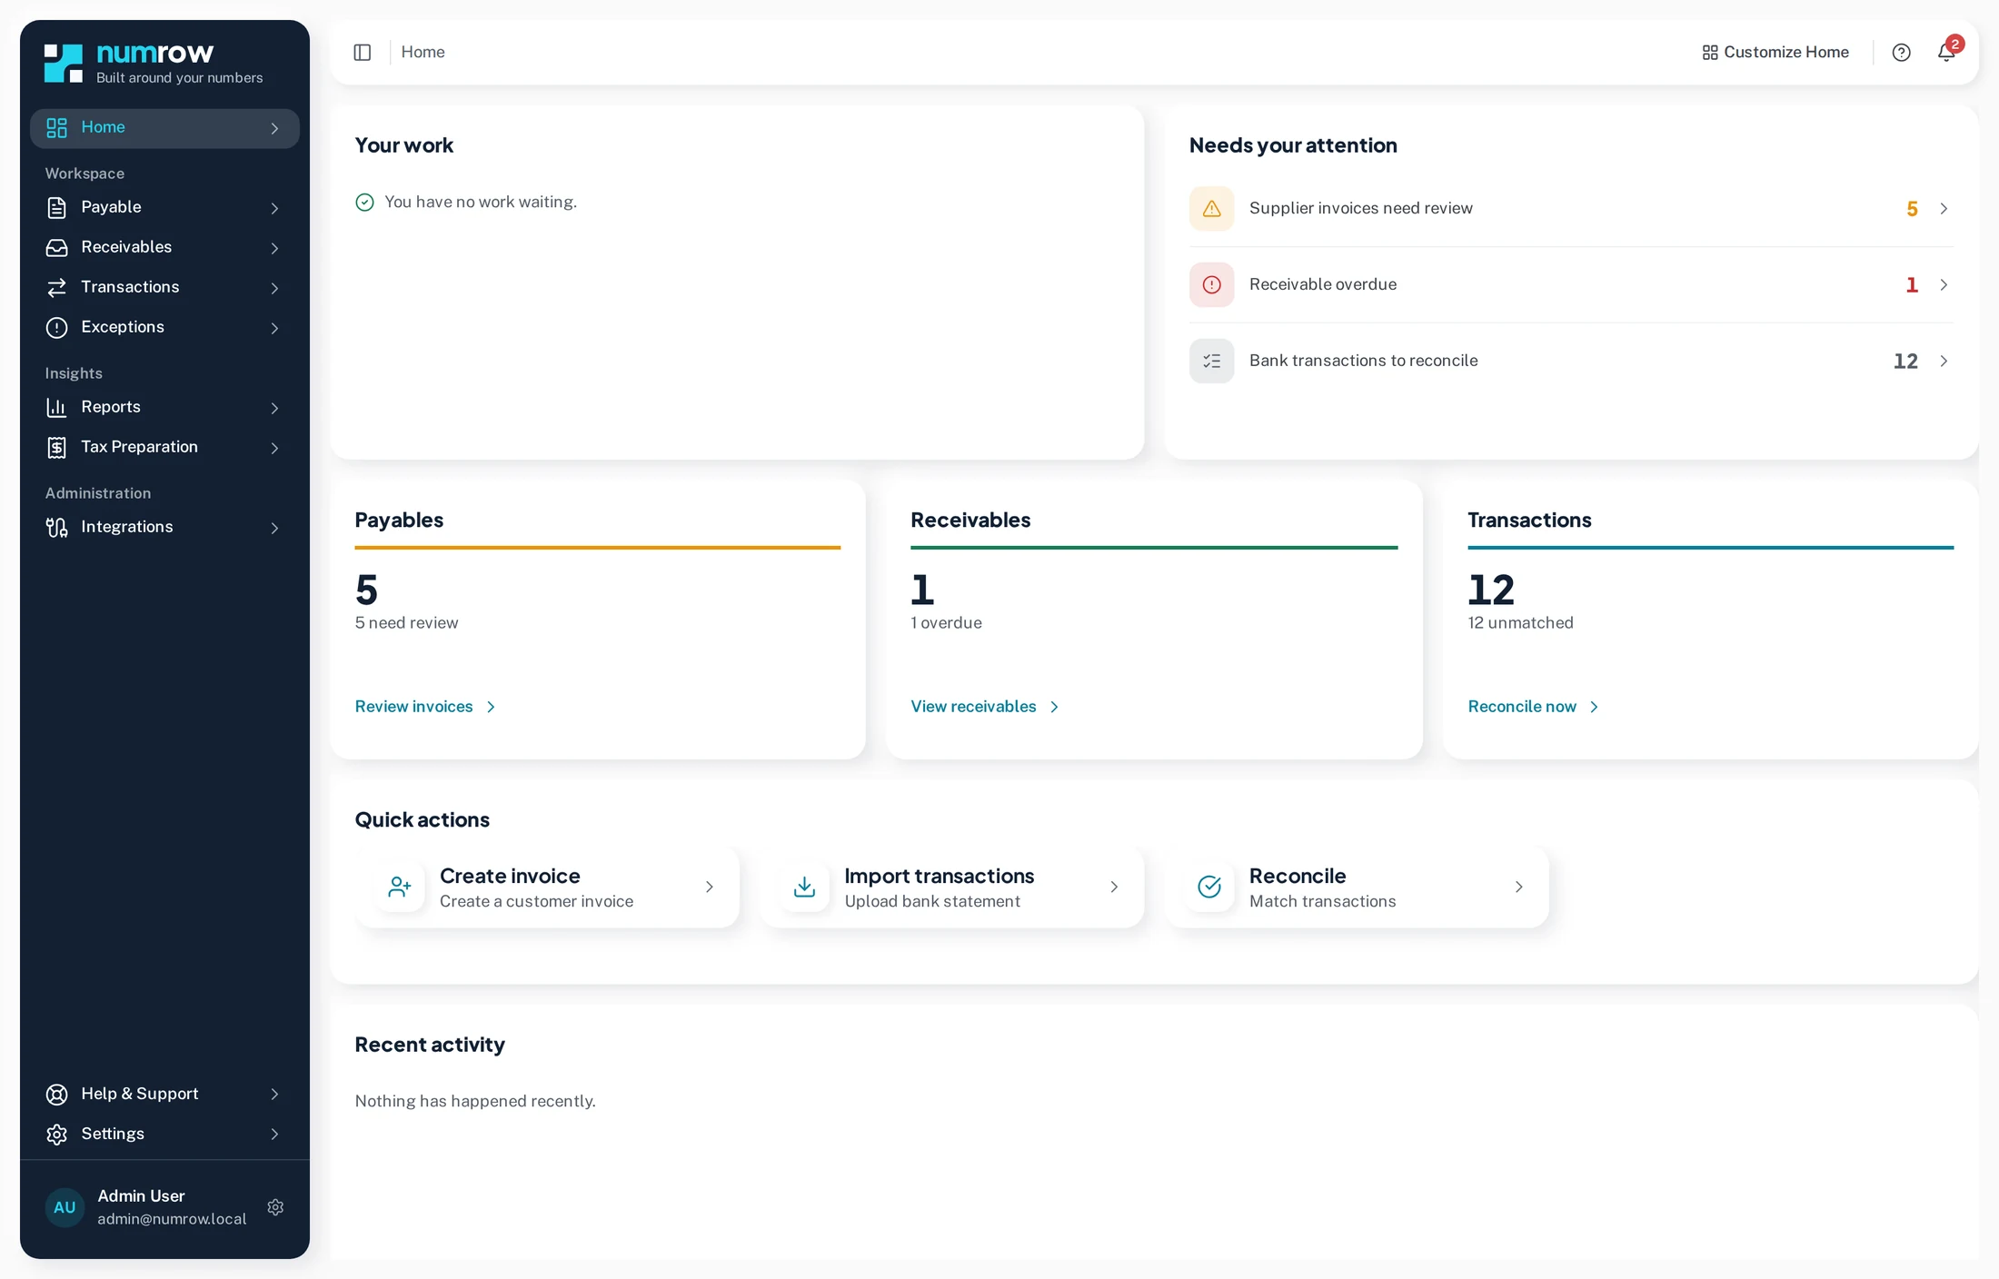Screen dimensions: 1999x1279
Task: Open Integrations under Administration
Action: 164,528
